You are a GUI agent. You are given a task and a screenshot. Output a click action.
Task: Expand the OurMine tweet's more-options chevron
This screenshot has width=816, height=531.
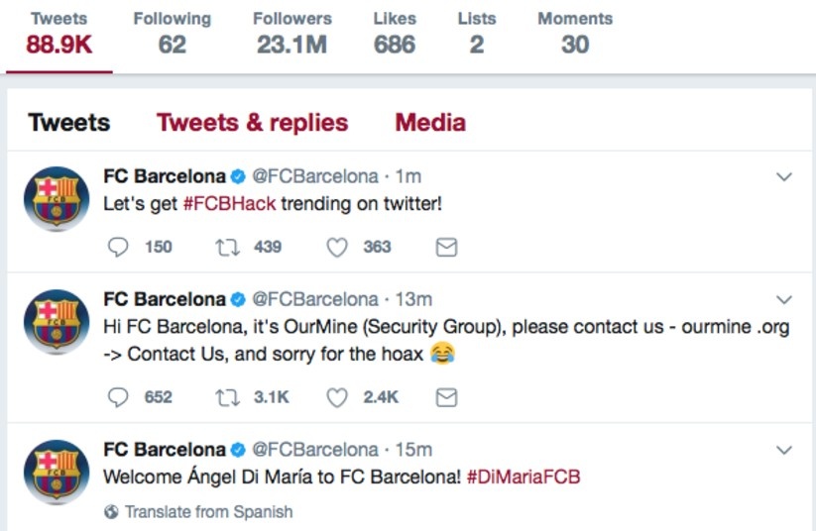click(x=784, y=300)
